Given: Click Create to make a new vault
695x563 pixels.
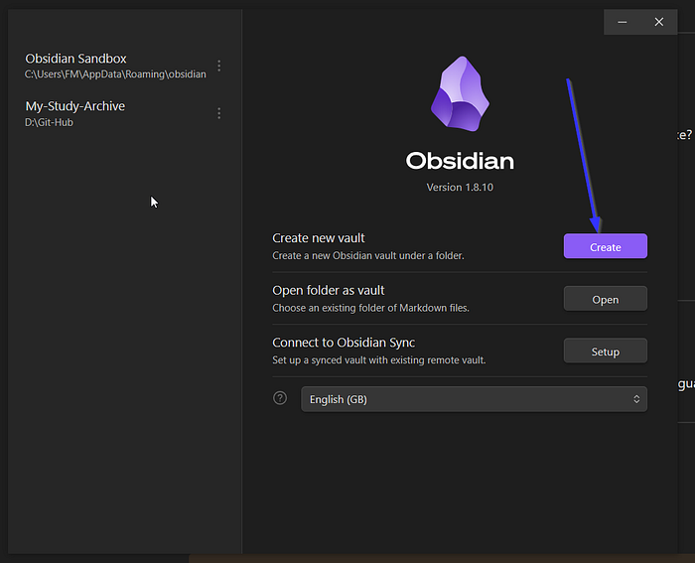Looking at the screenshot, I should click(606, 246).
